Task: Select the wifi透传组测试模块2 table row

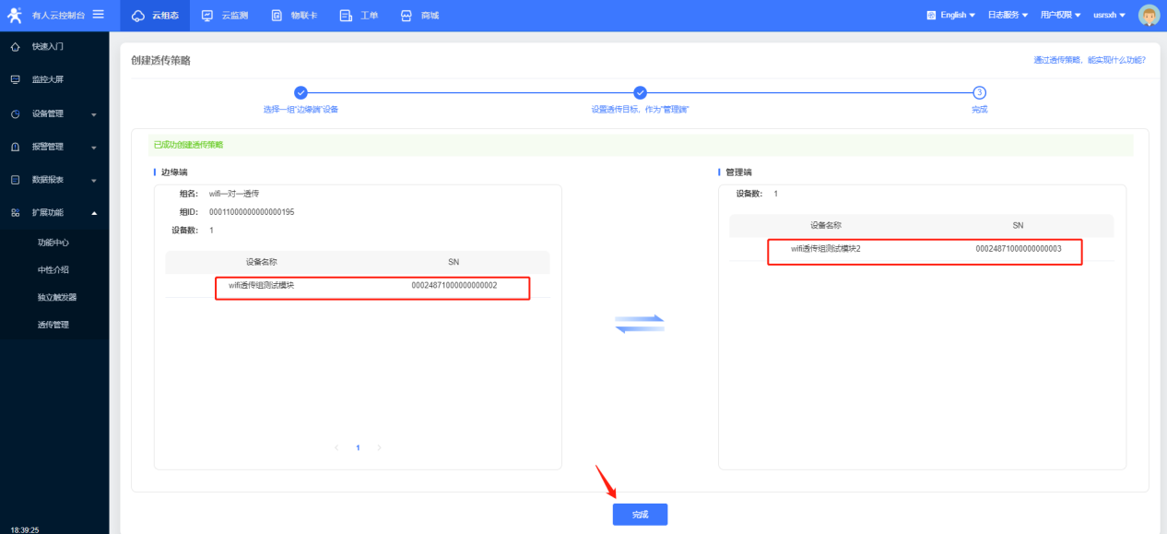Action: [x=924, y=249]
